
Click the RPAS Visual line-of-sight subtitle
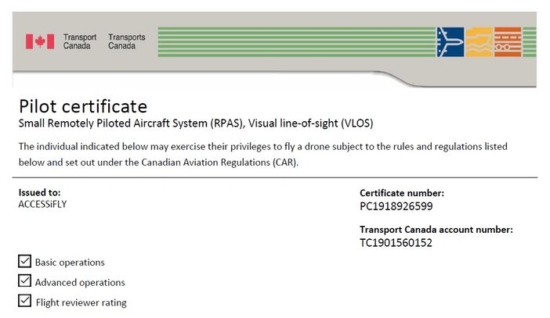pos(195,123)
